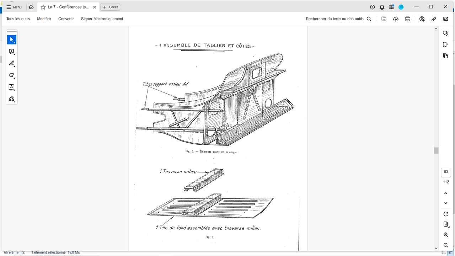Click the vertical scrollbar thumb
Screen dimensions: 455x256
point(436,150)
